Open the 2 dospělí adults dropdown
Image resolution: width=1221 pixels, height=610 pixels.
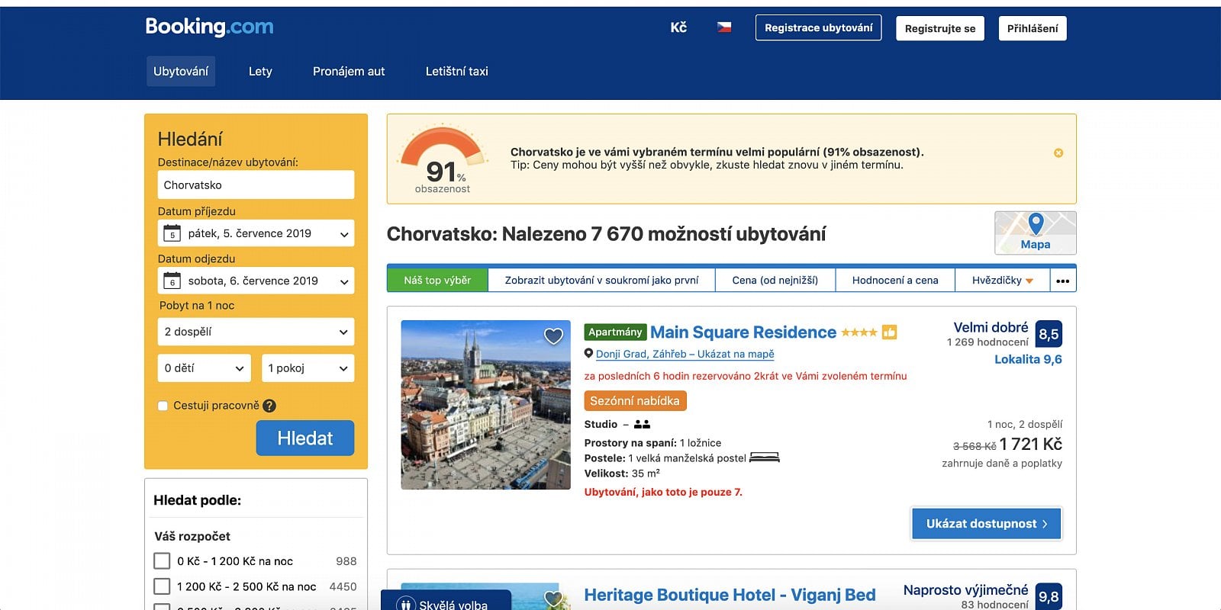(x=256, y=332)
